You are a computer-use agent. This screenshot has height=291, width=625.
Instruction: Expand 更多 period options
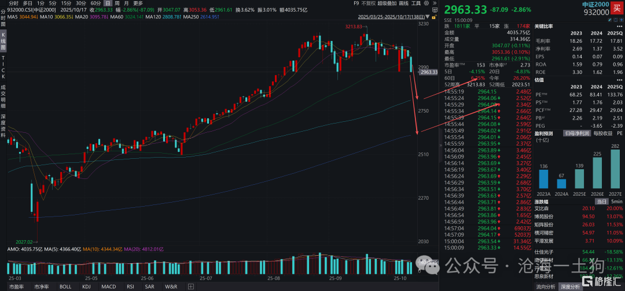click(x=138, y=3)
